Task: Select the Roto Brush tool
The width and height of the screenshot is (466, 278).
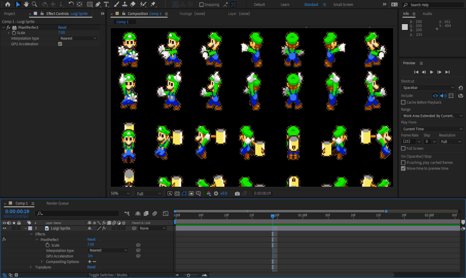Action: click(142, 4)
